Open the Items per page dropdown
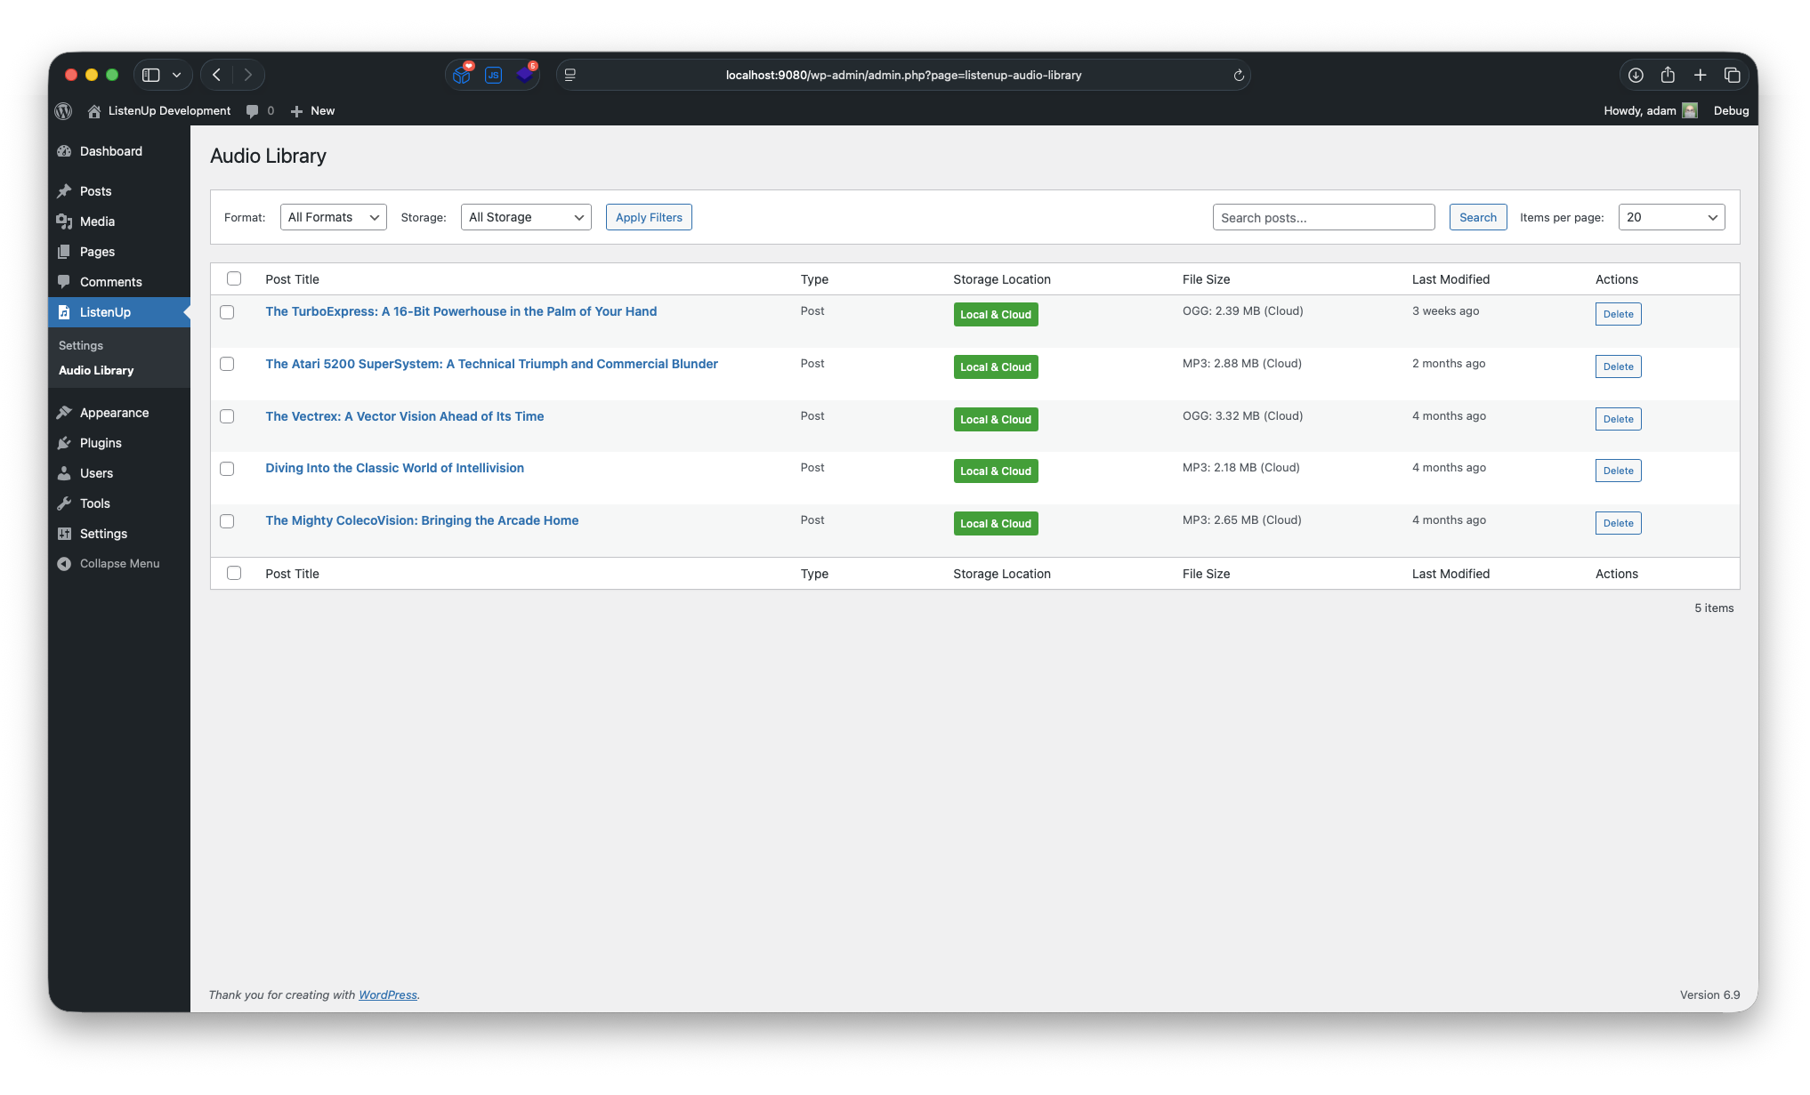The height and width of the screenshot is (1095, 1810). 1670,217
